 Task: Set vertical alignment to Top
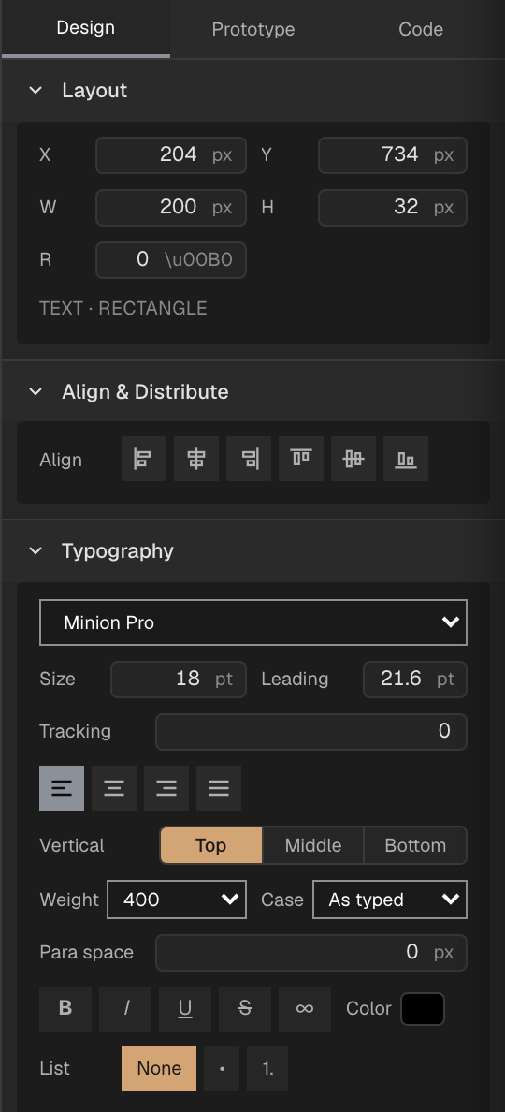[x=211, y=845]
